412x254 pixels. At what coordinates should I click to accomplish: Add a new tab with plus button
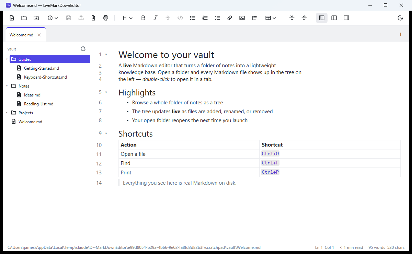pos(401,34)
